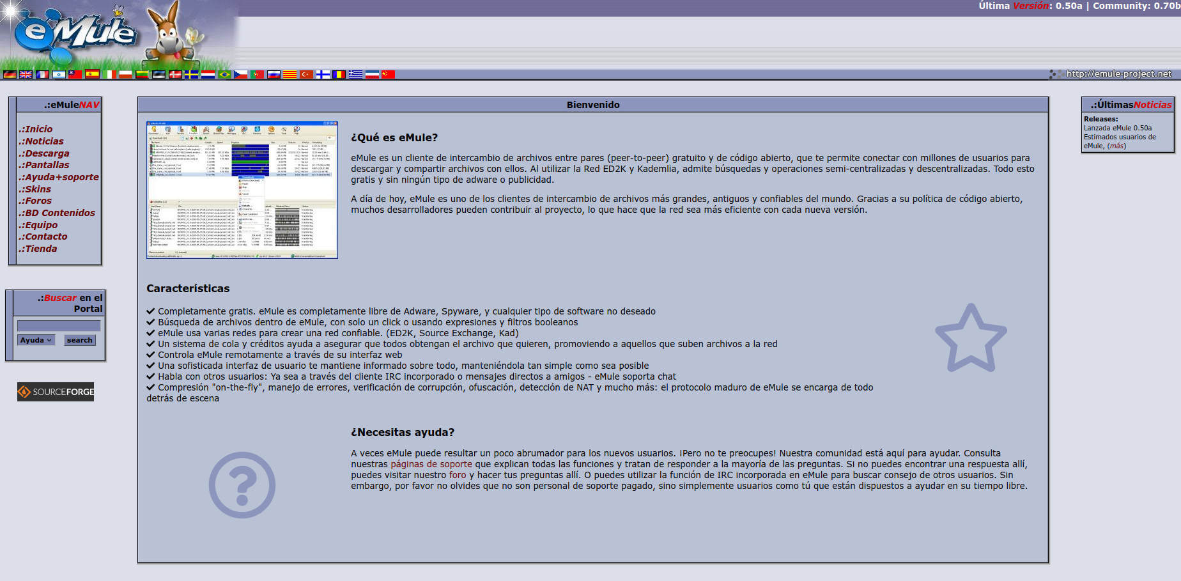Open the Ayuda dropdown in search box
The height and width of the screenshot is (581, 1181).
36,340
